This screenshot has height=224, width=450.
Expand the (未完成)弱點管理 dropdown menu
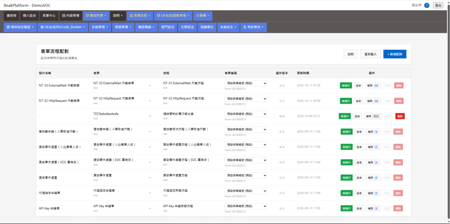173,16
